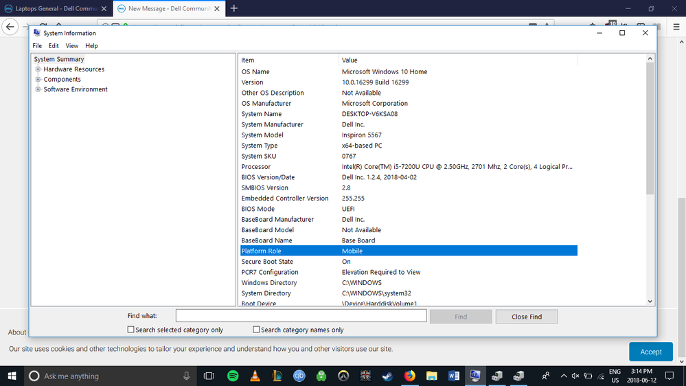Open the crest shield game taskbar icon
686x386 pixels.
(365, 376)
